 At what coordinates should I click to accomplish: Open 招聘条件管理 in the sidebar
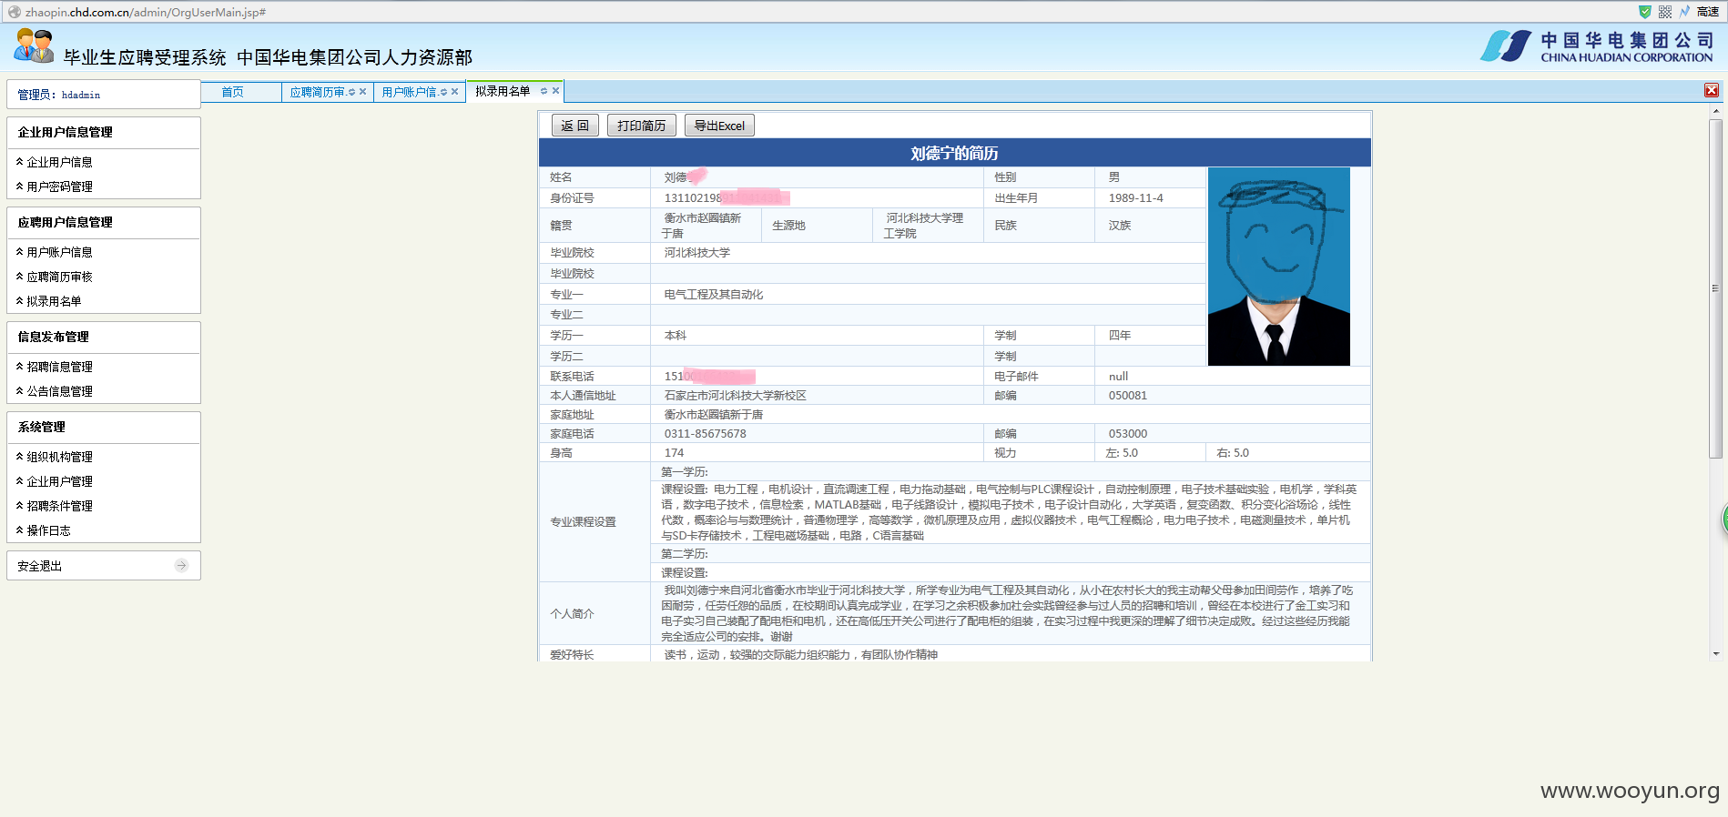click(60, 506)
